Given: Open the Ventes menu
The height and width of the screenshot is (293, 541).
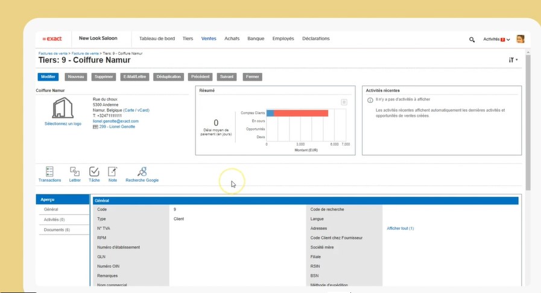Looking at the screenshot, I should [209, 39].
